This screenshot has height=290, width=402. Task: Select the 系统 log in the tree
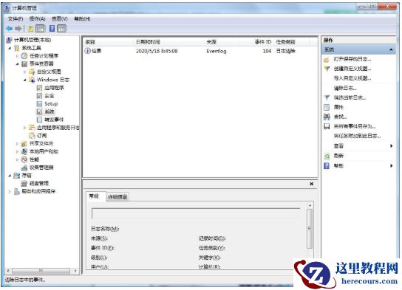tap(50, 111)
